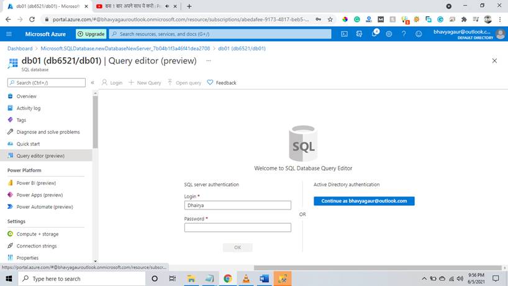The height and width of the screenshot is (286, 508).
Task: Open Cloud Shell from the top bar
Action: point(344,34)
